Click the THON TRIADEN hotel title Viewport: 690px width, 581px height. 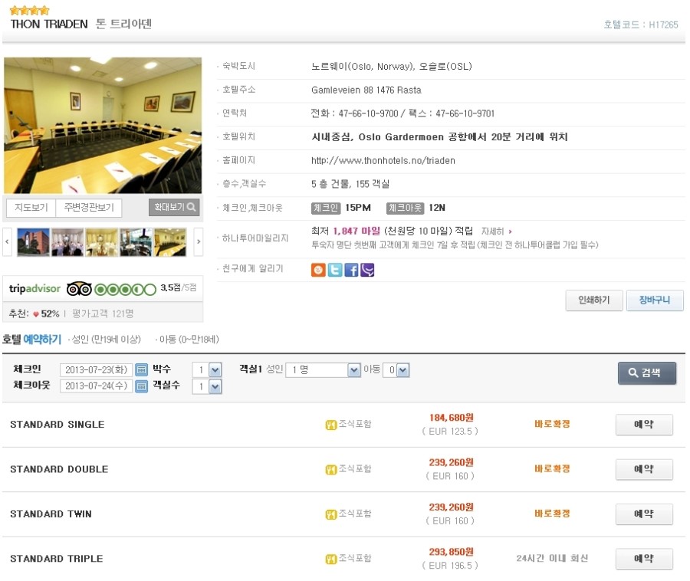point(49,25)
